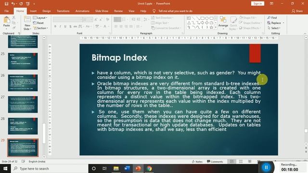
Task: Switch to the Animations tab
Action: [82, 11]
